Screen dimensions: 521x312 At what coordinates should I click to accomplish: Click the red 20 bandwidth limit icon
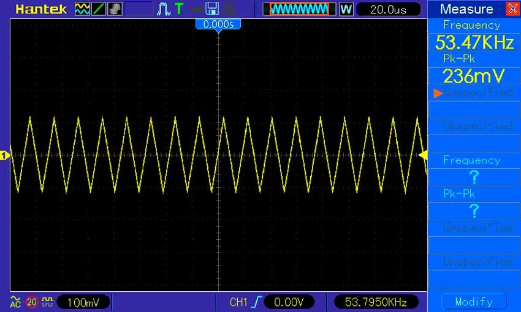[x=32, y=302]
